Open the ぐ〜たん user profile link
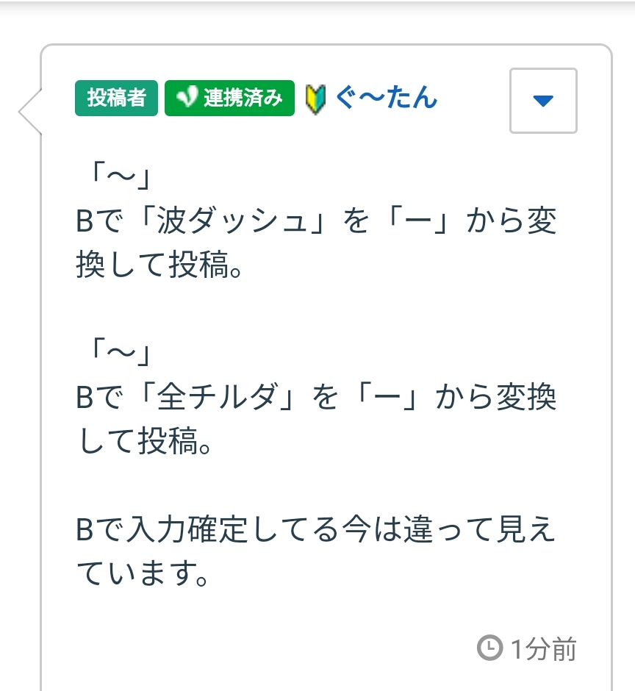Image resolution: width=635 pixels, height=691 pixels. pos(386,97)
